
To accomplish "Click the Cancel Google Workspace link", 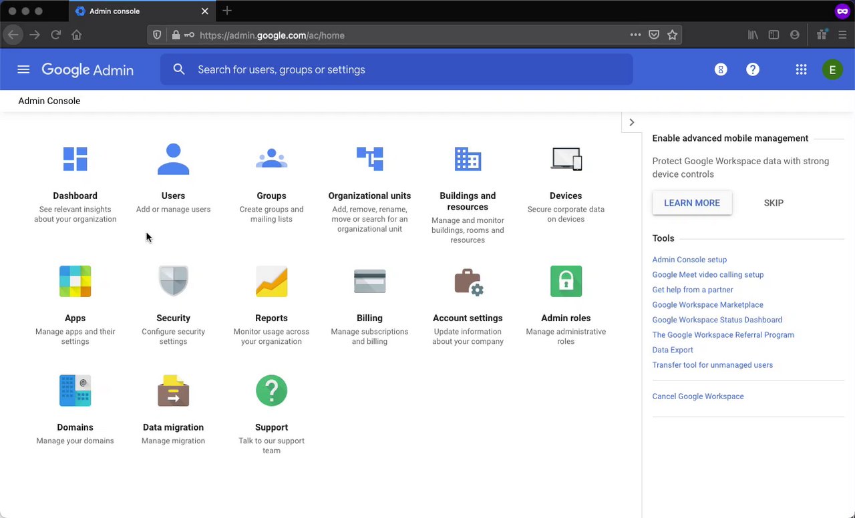I will pos(698,397).
